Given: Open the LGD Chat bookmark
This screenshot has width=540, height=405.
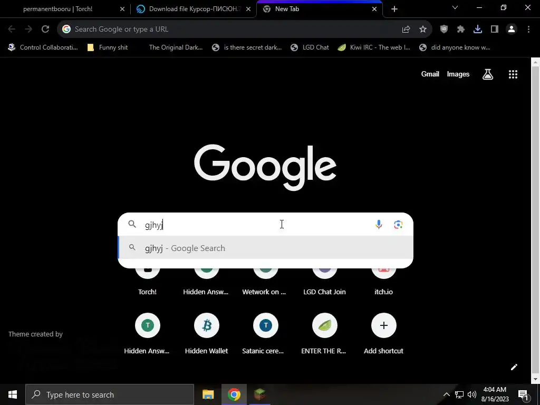Looking at the screenshot, I should 310,47.
